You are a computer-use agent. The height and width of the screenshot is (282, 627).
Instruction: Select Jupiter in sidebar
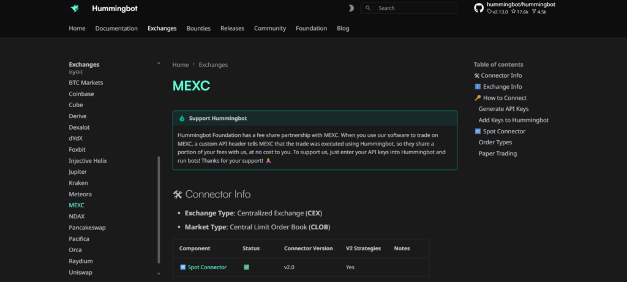(x=78, y=172)
